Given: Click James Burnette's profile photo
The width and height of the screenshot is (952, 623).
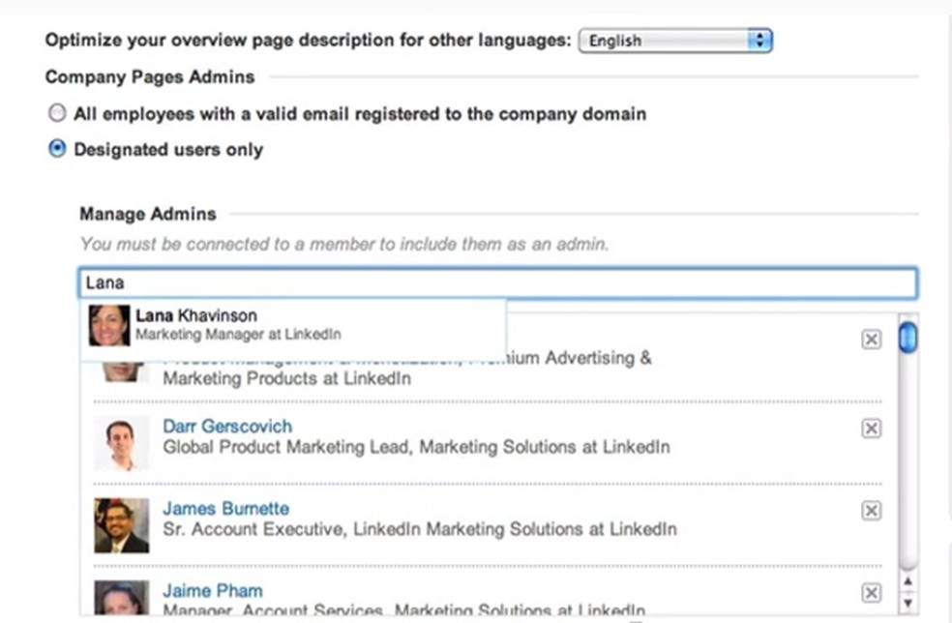Looking at the screenshot, I should (122, 525).
